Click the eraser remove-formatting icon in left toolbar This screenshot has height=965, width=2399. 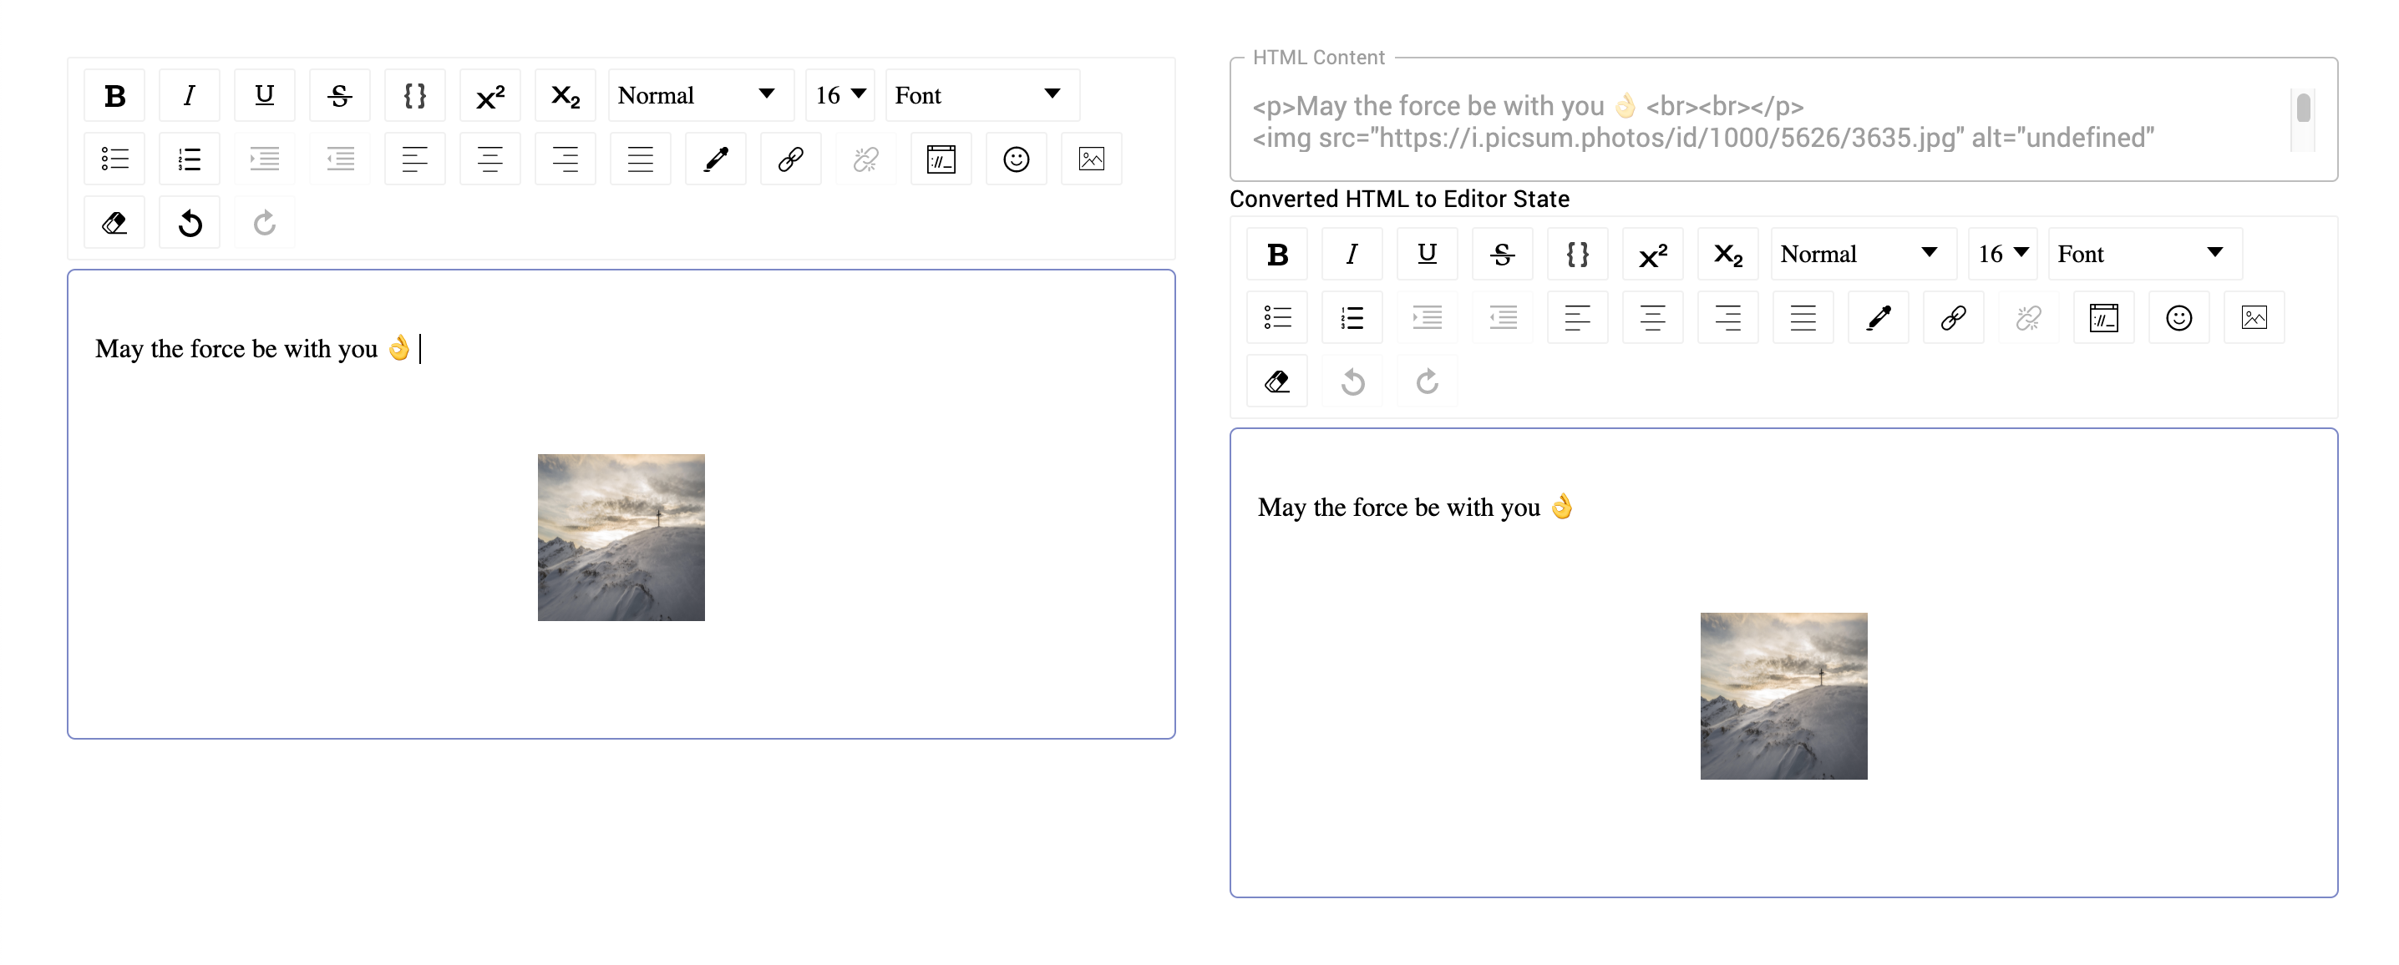(x=114, y=224)
